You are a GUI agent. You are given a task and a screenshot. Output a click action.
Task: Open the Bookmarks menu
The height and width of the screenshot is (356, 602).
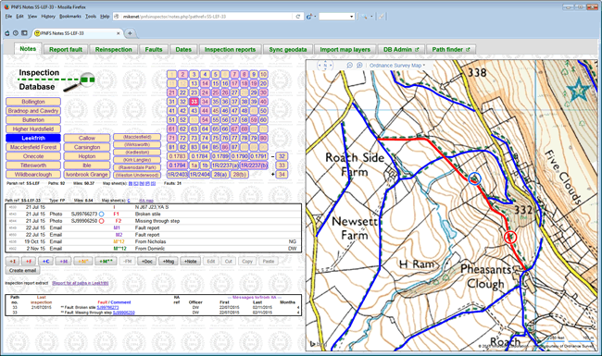[70, 17]
